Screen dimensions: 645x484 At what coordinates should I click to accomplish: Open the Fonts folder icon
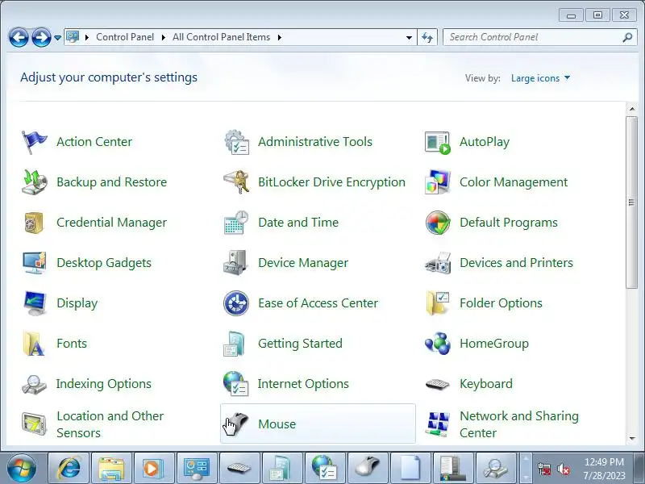[x=34, y=344]
